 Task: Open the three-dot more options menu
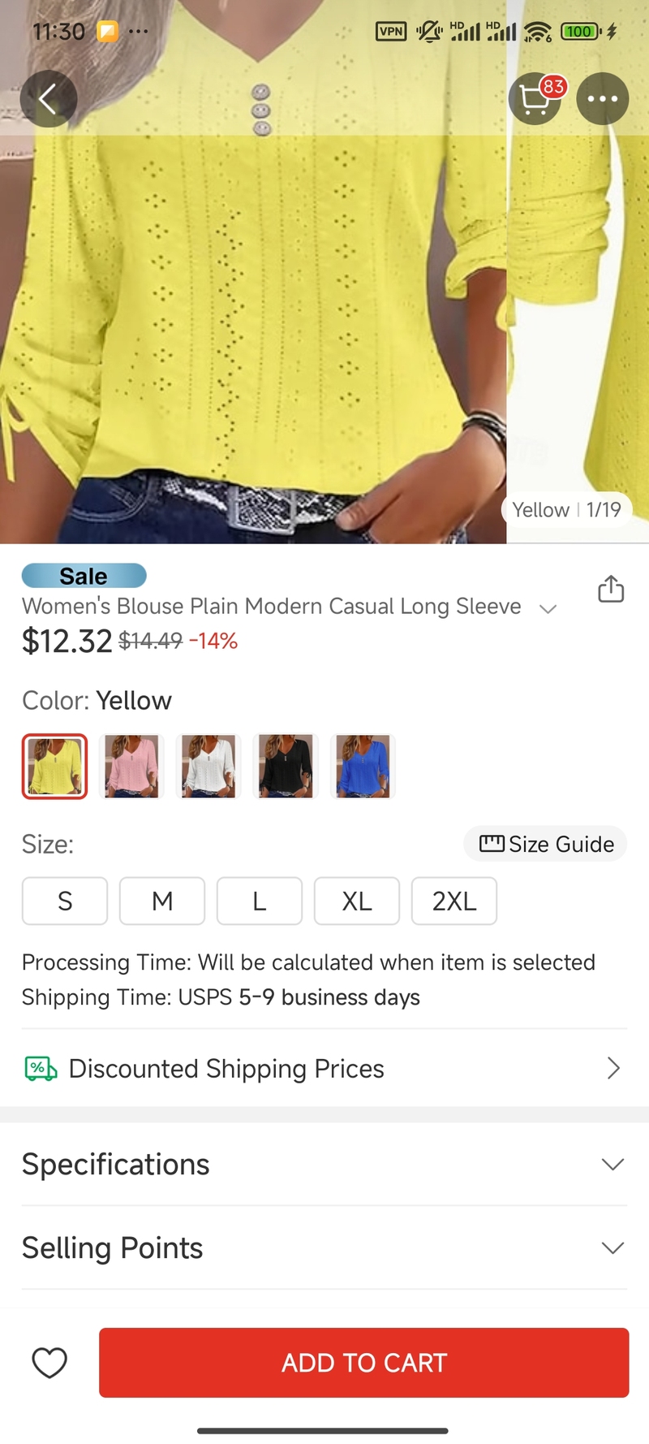pos(603,99)
